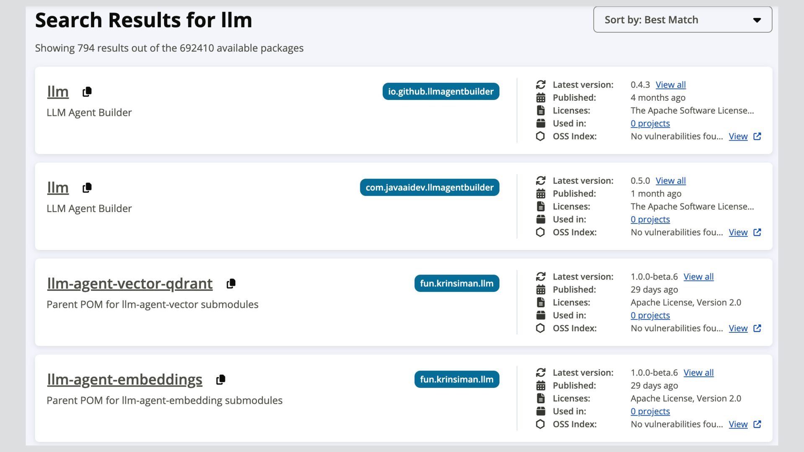Click external link icon in llm-agent-vector-qdrant card

tap(757, 329)
